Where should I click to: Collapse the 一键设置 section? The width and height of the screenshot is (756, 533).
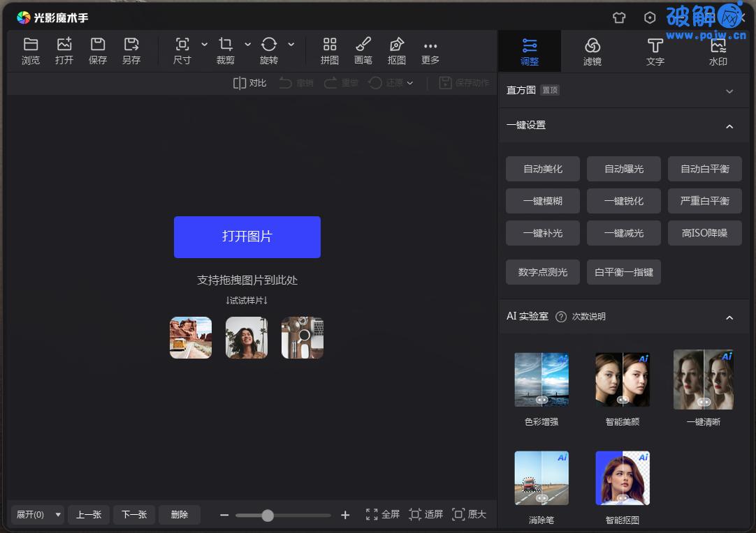pyautogui.click(x=729, y=126)
